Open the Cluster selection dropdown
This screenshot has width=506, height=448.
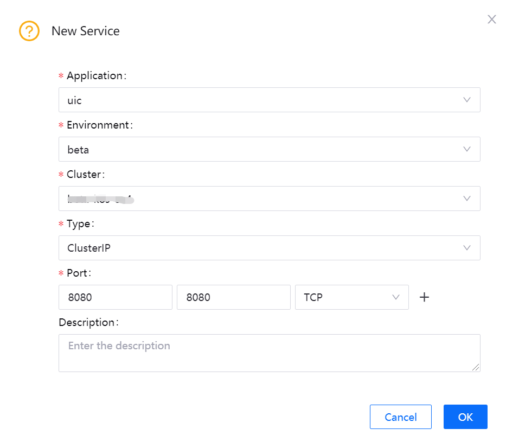(x=269, y=199)
